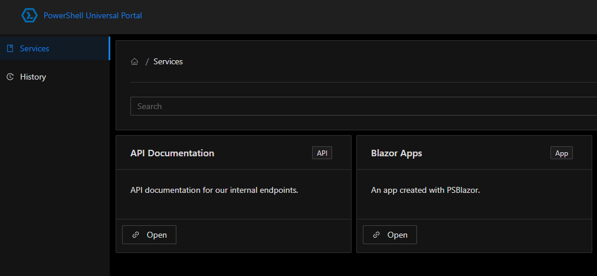Click the PSBlazor description text

click(425, 190)
